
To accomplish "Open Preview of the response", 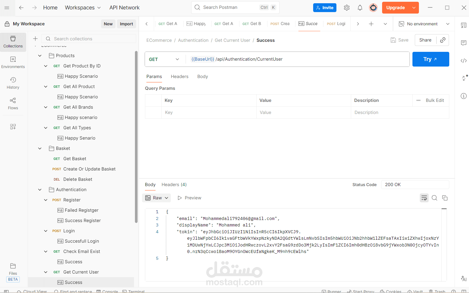I will tap(189, 198).
